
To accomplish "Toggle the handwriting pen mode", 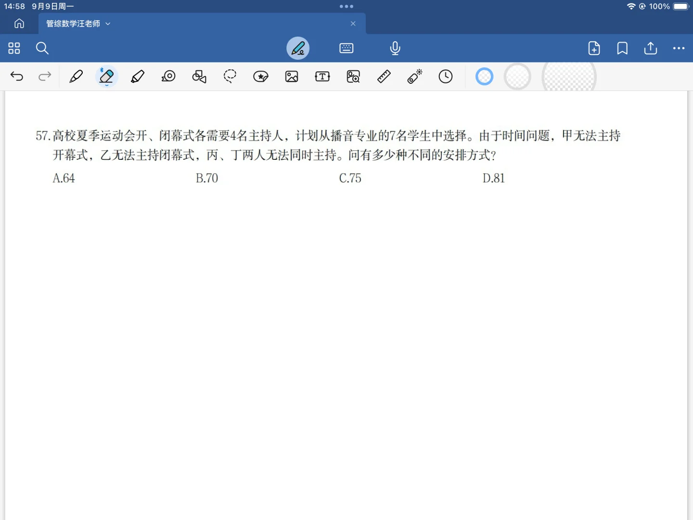I will [x=298, y=48].
